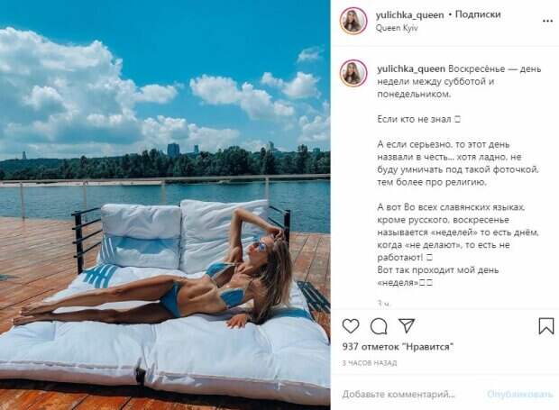Click the beach photo of the post
Viewport: 559px width, 410px height.
click(x=165, y=205)
